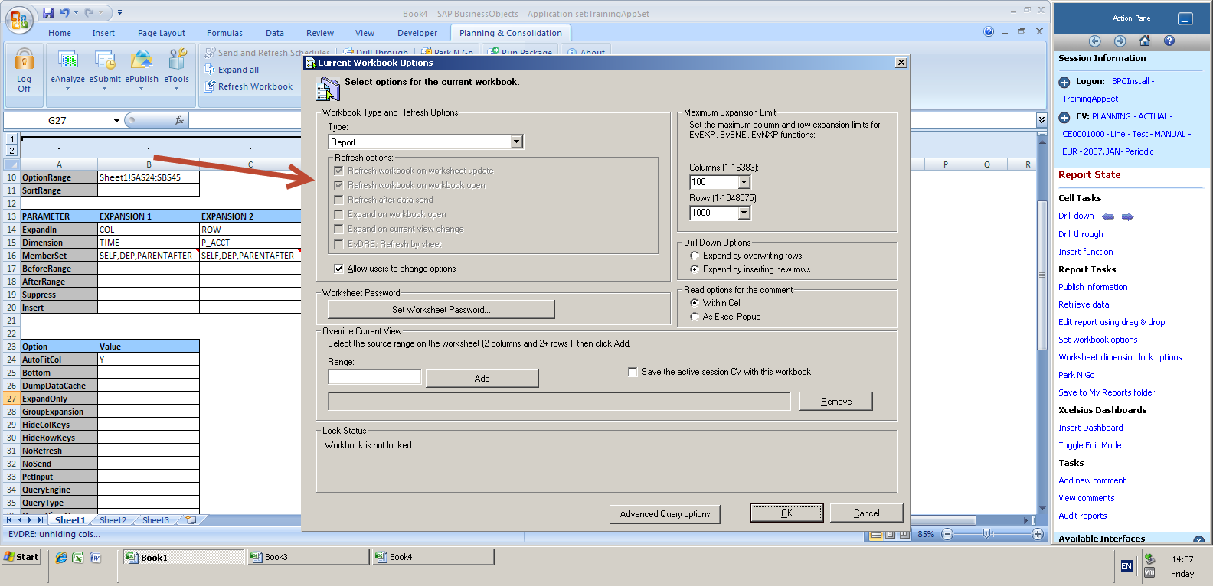Open the eAnalyze ribbon icon
Image resolution: width=1213 pixels, height=586 pixels.
click(x=68, y=60)
